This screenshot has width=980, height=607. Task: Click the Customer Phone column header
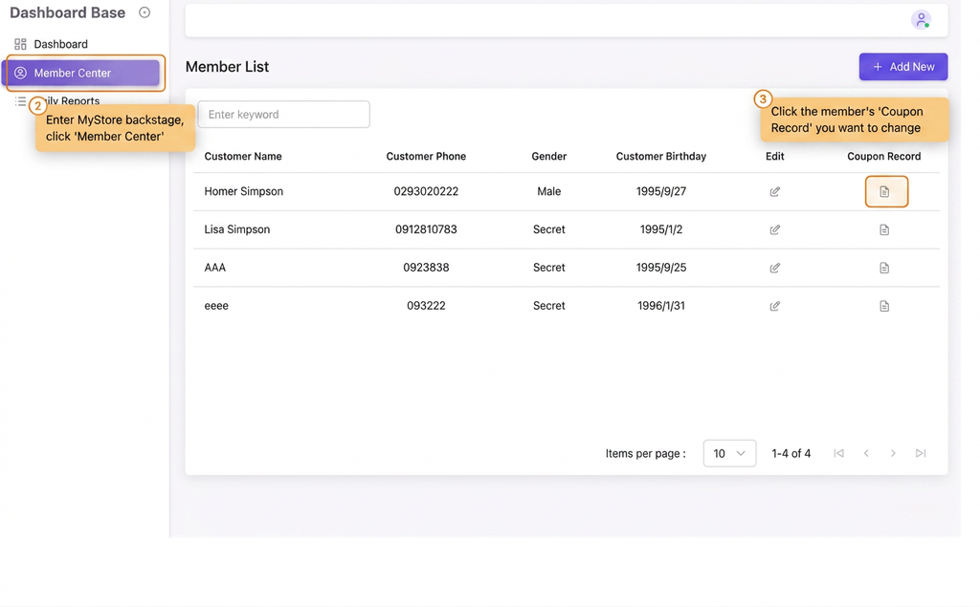point(426,156)
